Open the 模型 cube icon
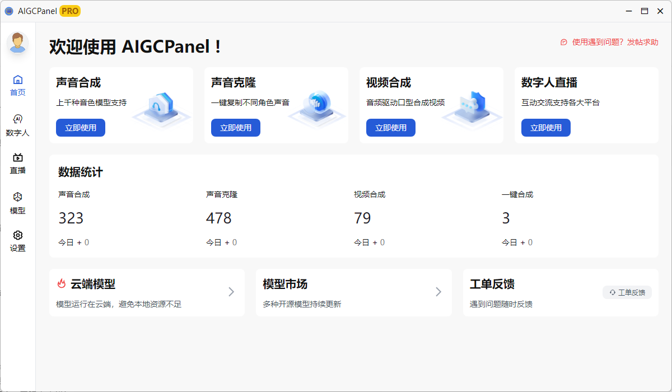The width and height of the screenshot is (672, 392). 18,197
